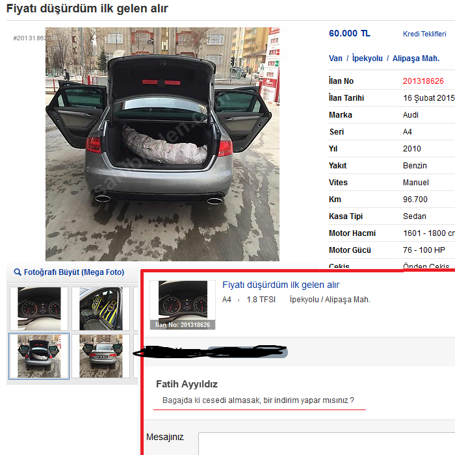Viewport: 455px width, 455px height.
Task: Click the Alipaşa Mah. neighborhood link
Action: [x=416, y=58]
